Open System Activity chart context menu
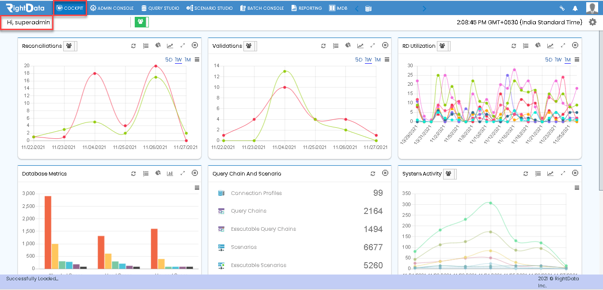This screenshot has width=603, height=290. coord(577,188)
